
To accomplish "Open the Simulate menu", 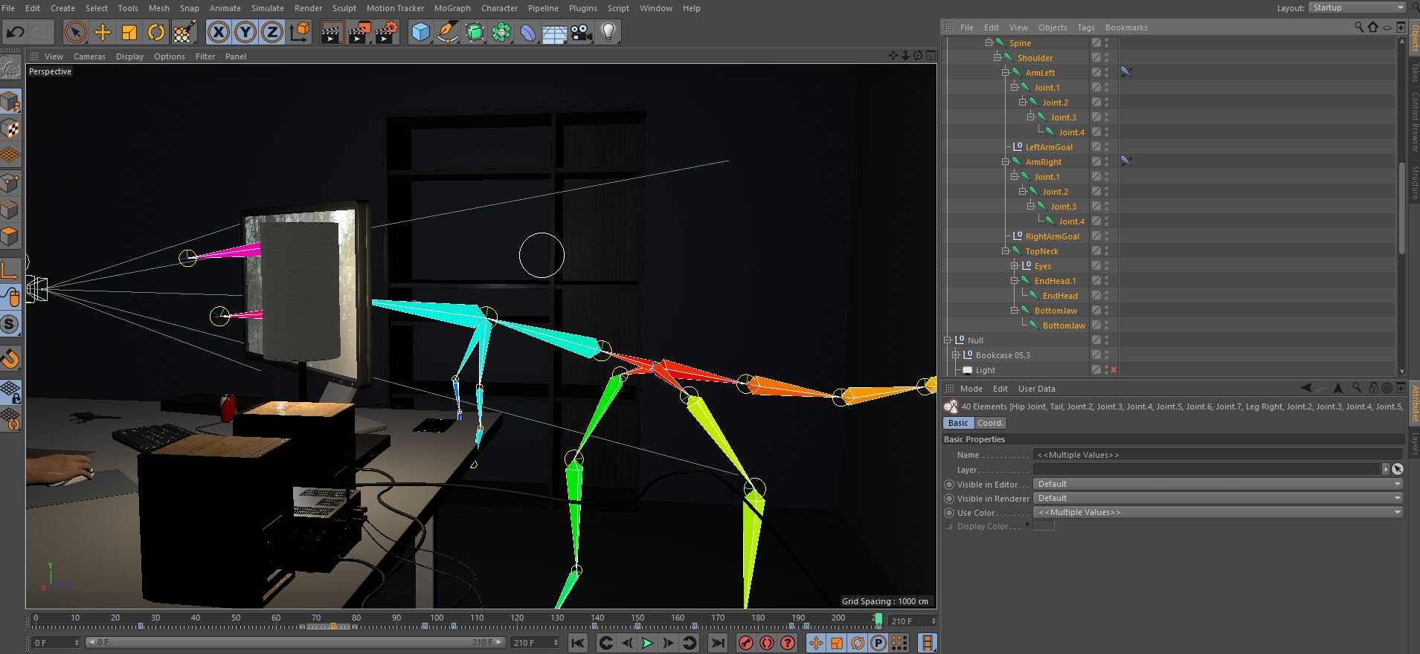I will coord(268,8).
